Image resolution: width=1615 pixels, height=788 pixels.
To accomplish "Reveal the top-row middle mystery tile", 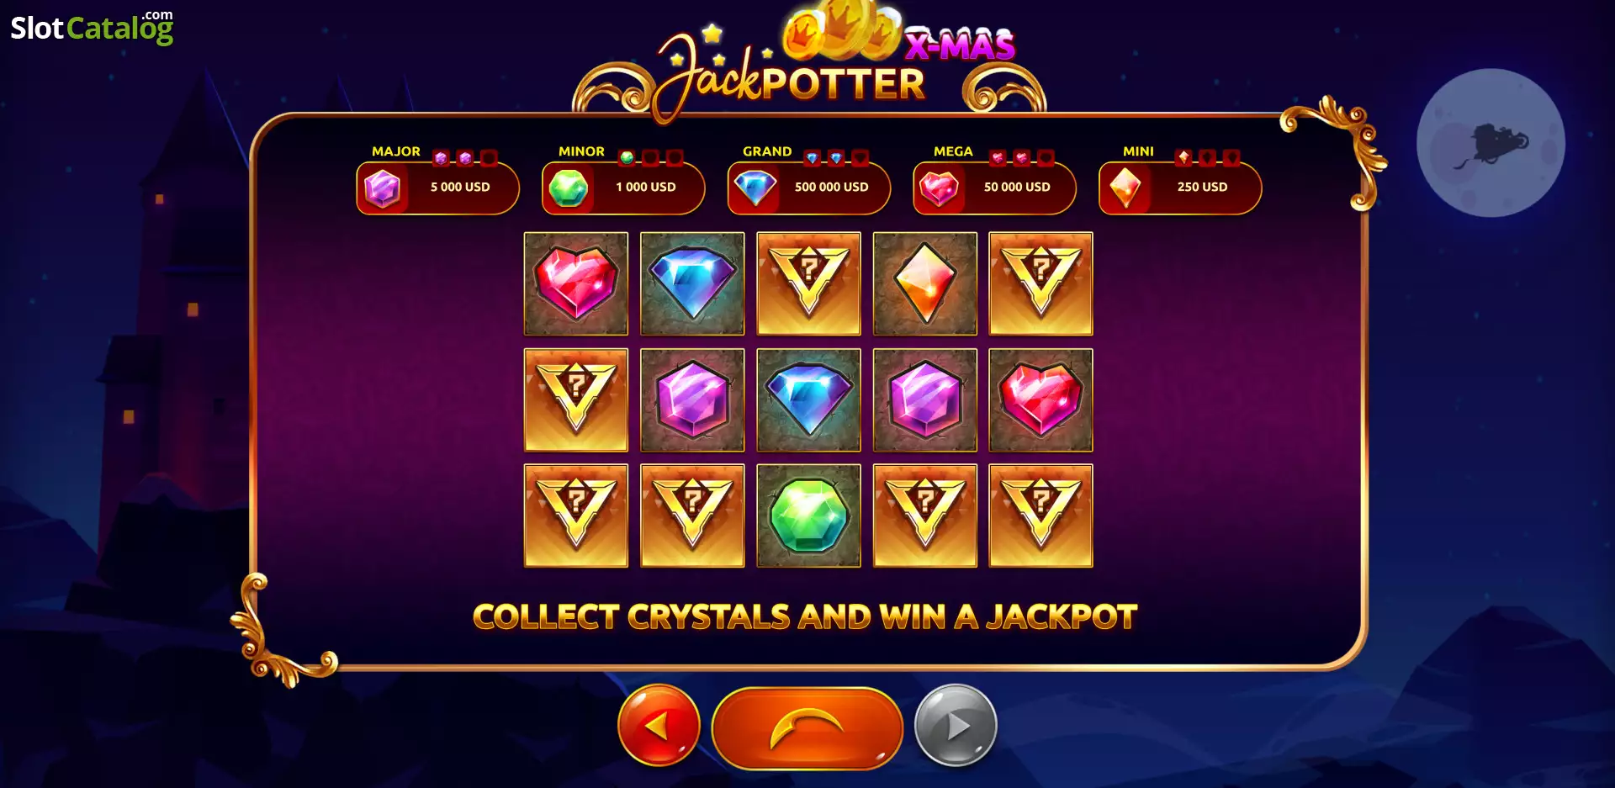I will pos(808,284).
